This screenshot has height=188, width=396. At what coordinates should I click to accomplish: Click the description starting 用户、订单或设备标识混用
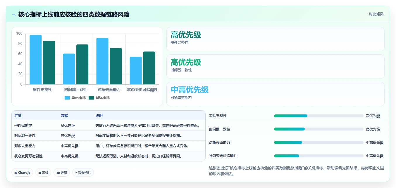point(142,146)
